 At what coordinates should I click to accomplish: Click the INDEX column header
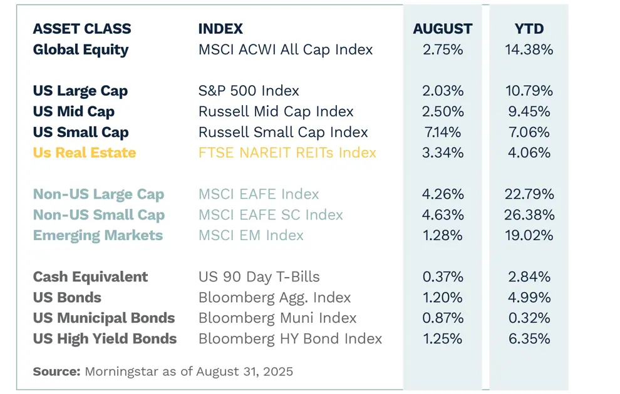220,29
